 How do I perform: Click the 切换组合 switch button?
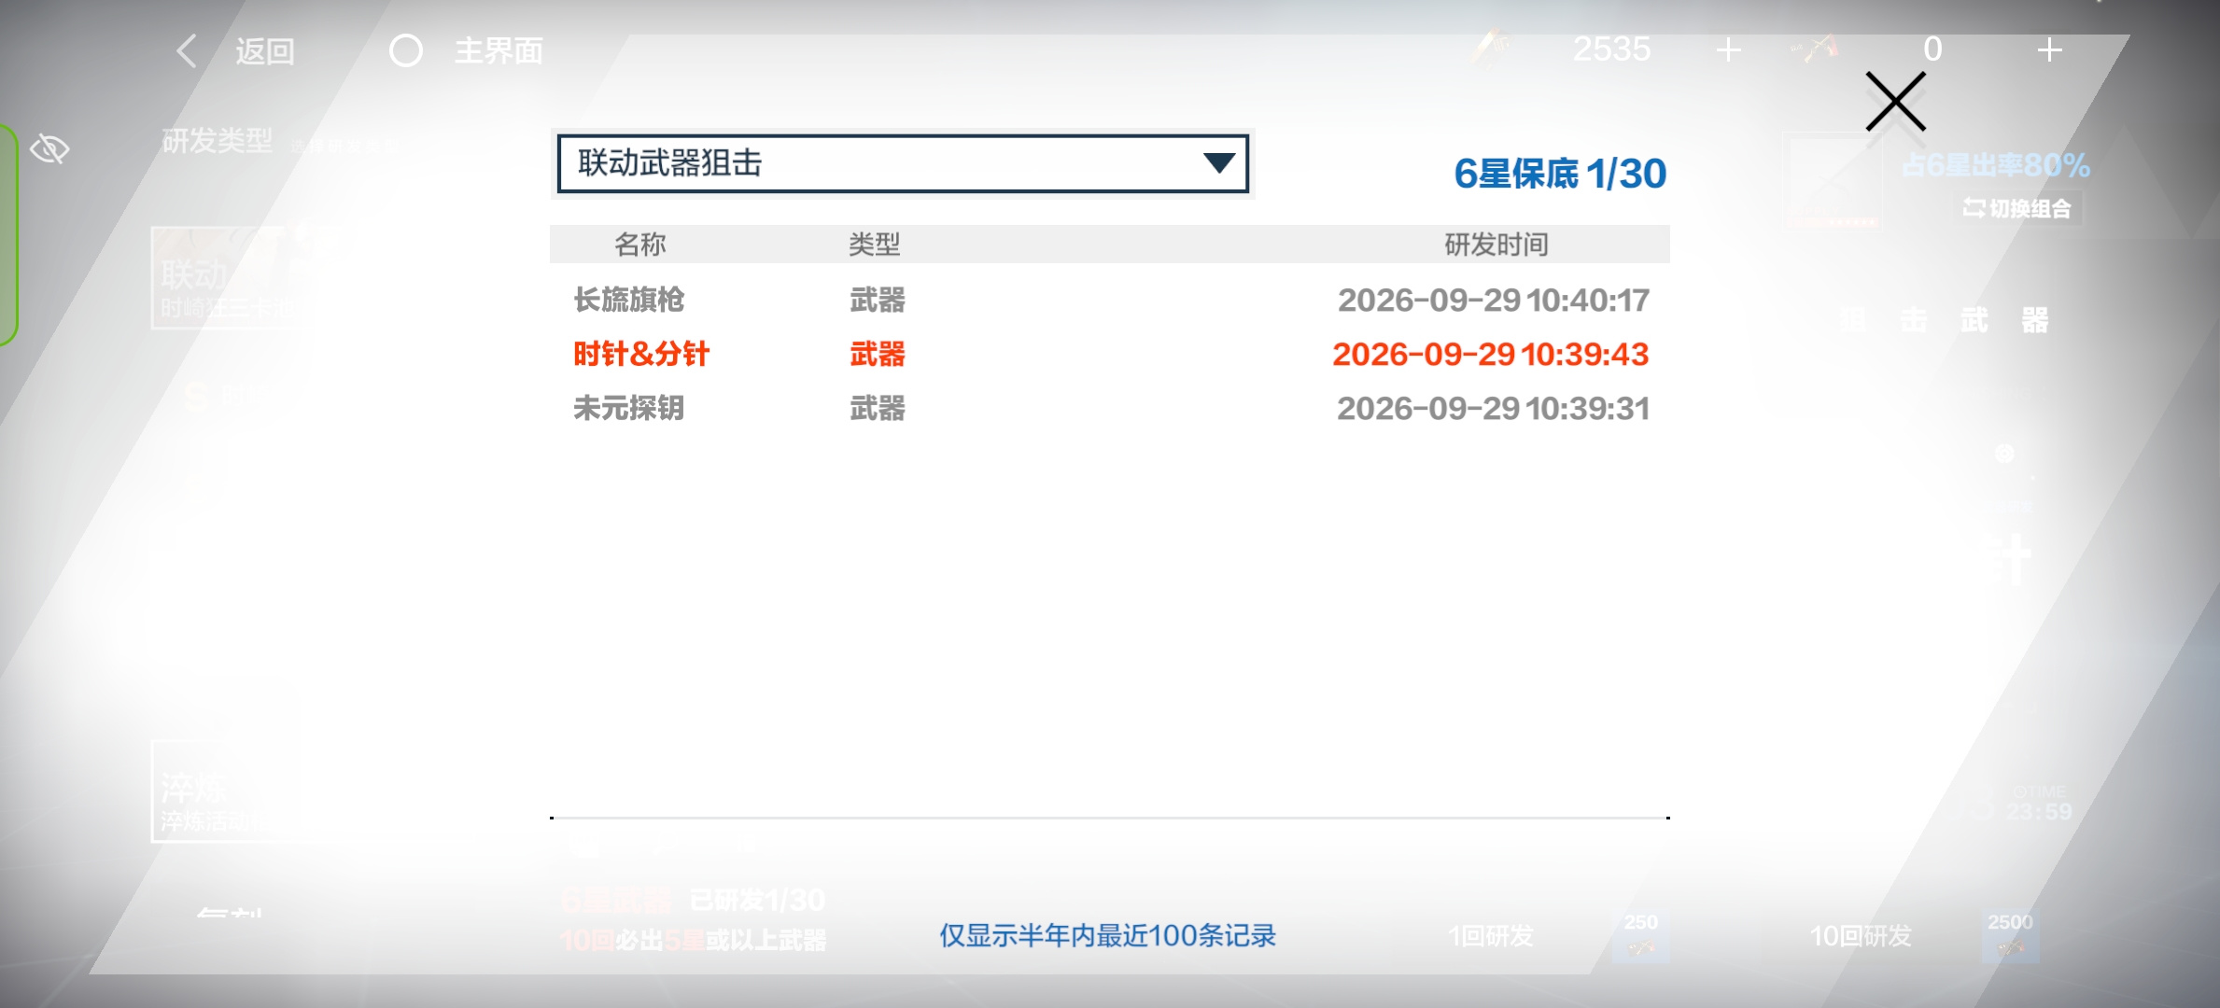point(2016,208)
